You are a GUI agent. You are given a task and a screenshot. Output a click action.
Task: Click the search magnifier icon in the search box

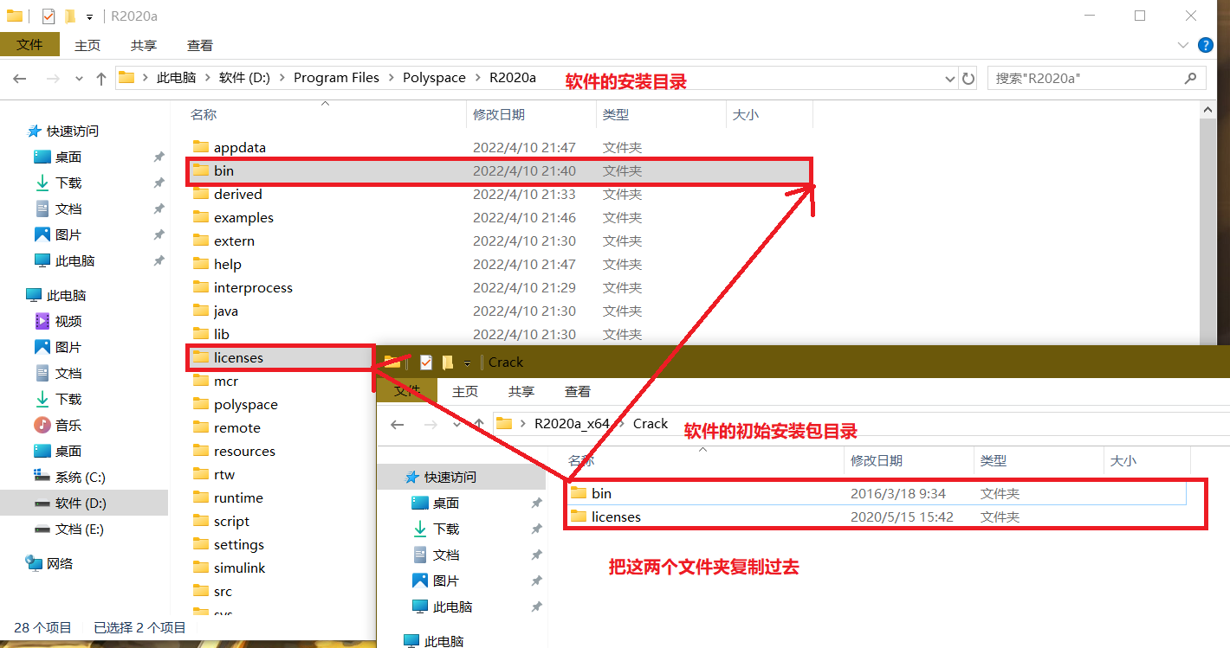pos(1190,78)
